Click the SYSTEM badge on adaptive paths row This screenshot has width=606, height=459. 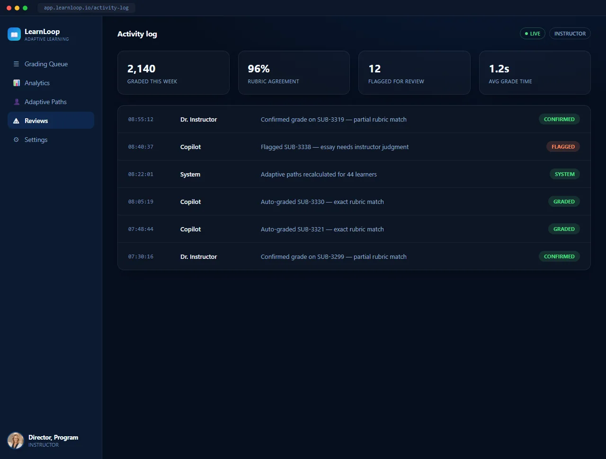[x=565, y=174]
